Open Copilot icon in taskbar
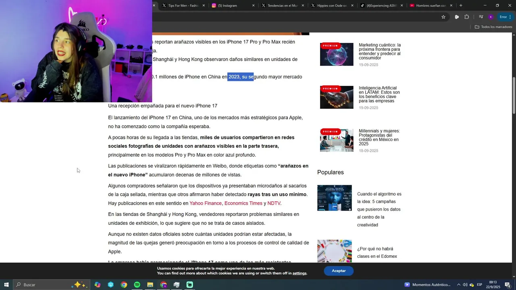 click(98, 285)
